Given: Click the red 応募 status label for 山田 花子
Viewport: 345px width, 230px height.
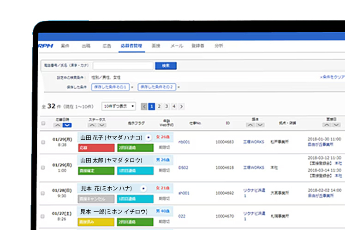Looking at the screenshot, I should click(96, 148).
